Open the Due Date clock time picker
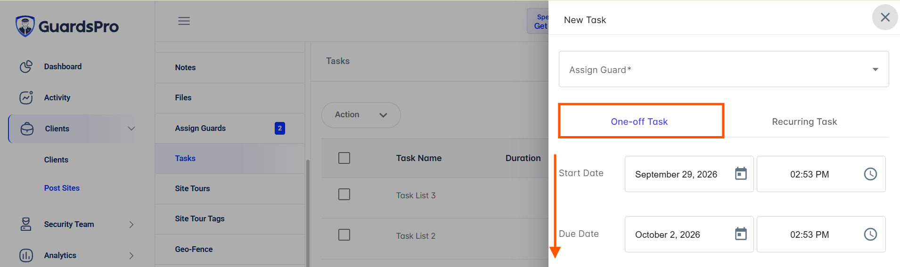 pos(870,234)
